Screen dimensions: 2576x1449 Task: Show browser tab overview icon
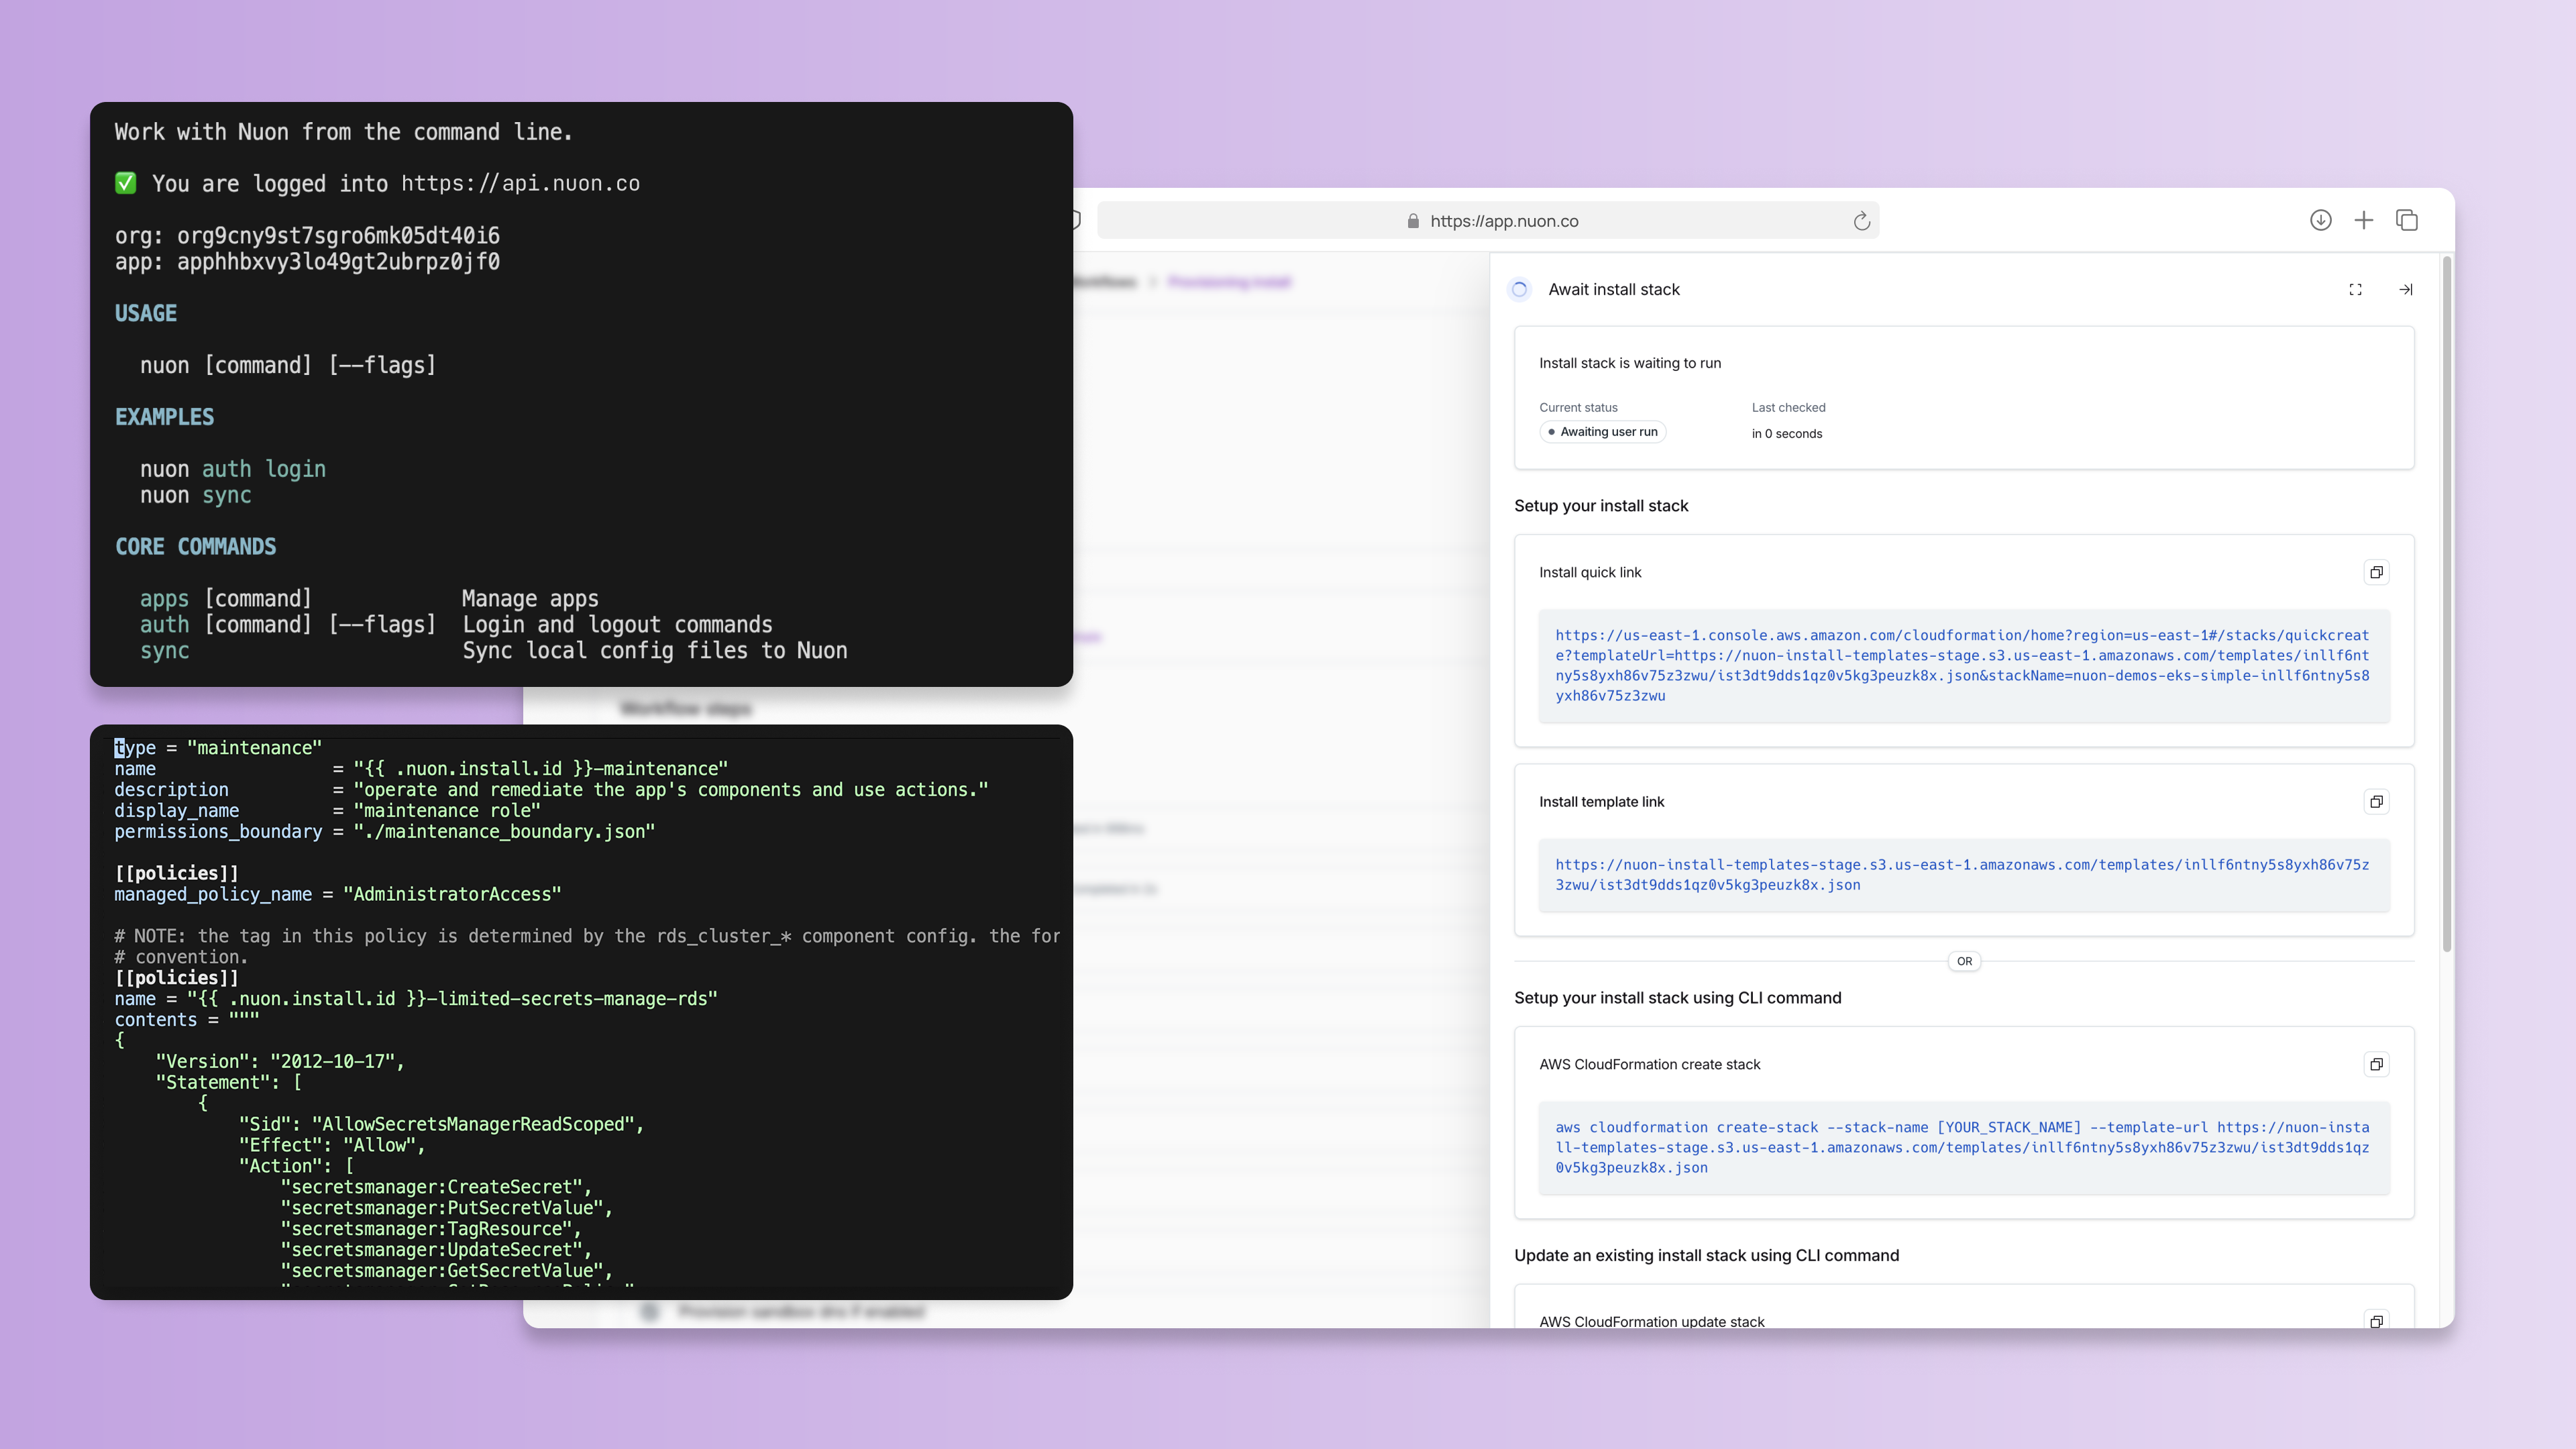(2406, 220)
